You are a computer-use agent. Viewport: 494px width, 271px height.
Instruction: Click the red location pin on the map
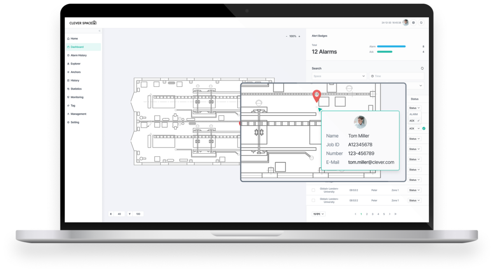pos(316,95)
